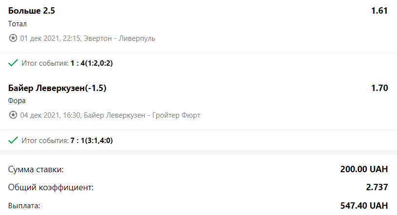
Task: Click the 2.737 total odds value
Action: click(377, 187)
